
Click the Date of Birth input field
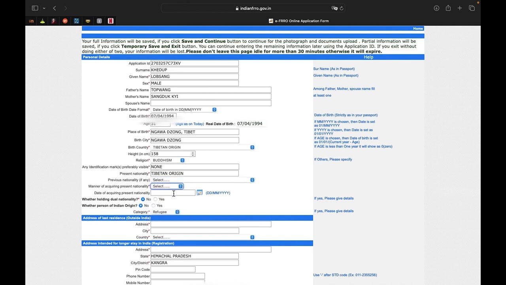(x=163, y=116)
